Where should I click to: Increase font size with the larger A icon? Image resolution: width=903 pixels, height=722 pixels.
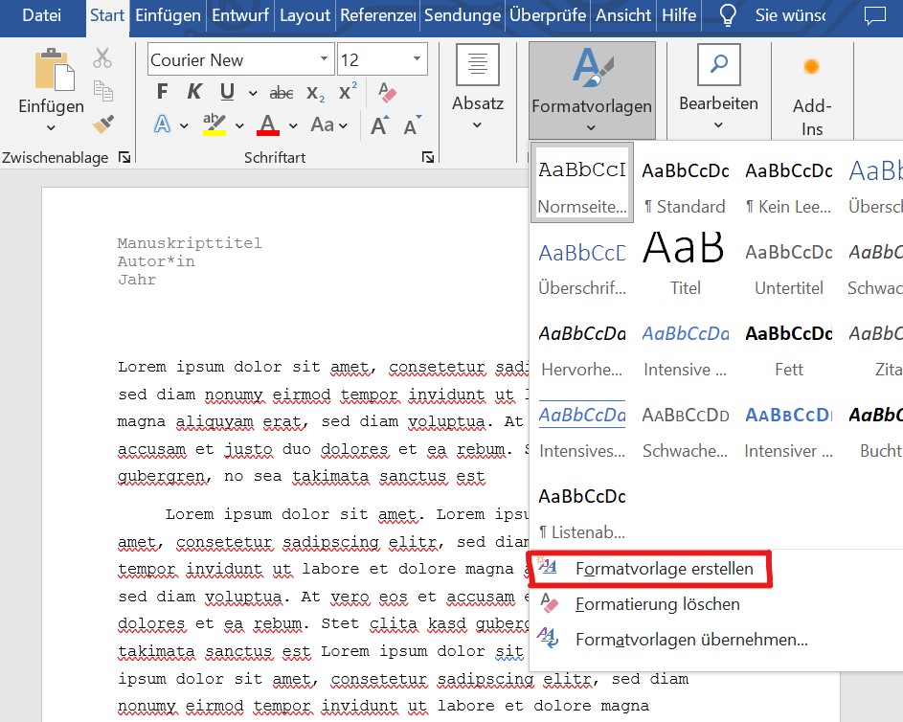click(x=379, y=125)
